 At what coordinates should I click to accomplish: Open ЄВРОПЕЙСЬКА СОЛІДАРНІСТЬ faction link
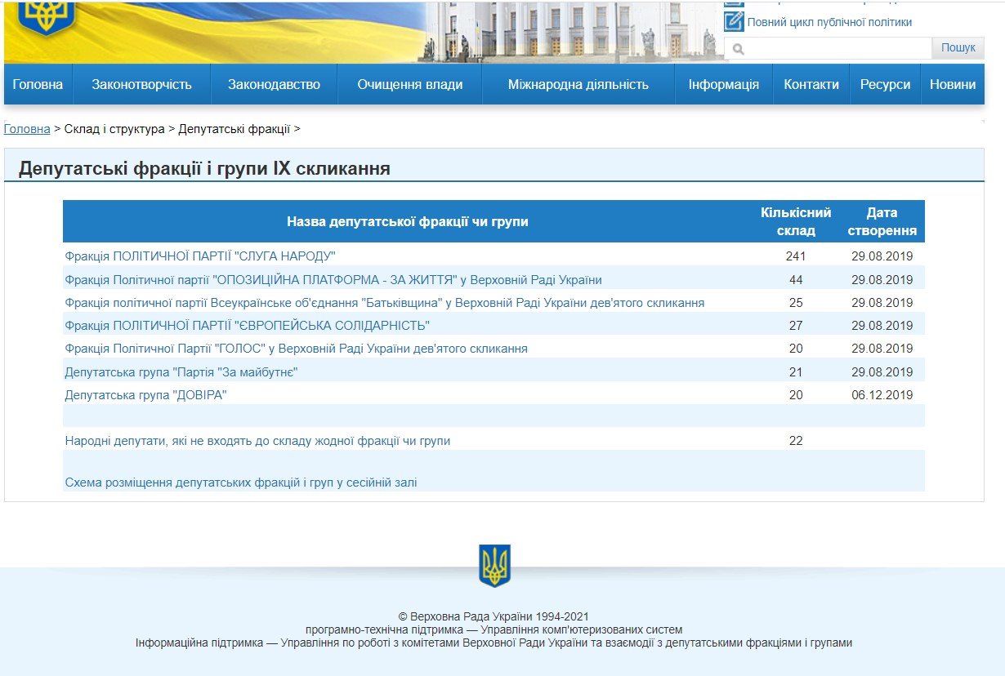[247, 326]
